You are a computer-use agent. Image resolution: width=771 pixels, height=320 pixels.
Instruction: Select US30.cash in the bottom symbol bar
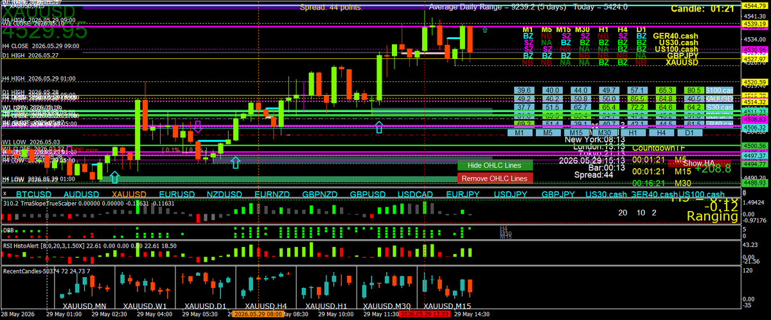click(x=606, y=194)
